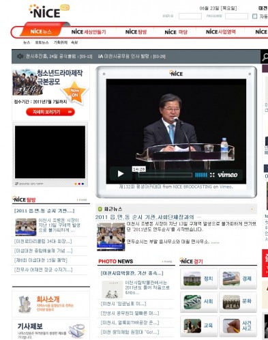
Task: Select the 정치 category icon
Action: [x=199, y=279]
